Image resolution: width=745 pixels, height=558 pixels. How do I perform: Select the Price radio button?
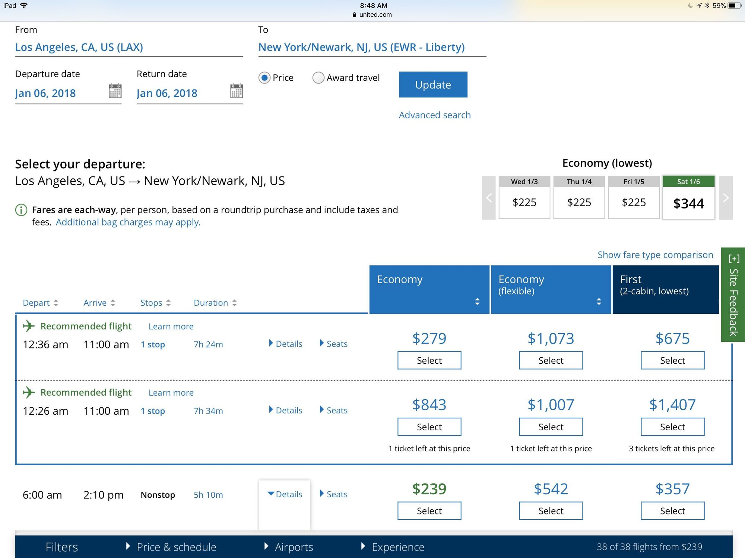click(x=264, y=78)
